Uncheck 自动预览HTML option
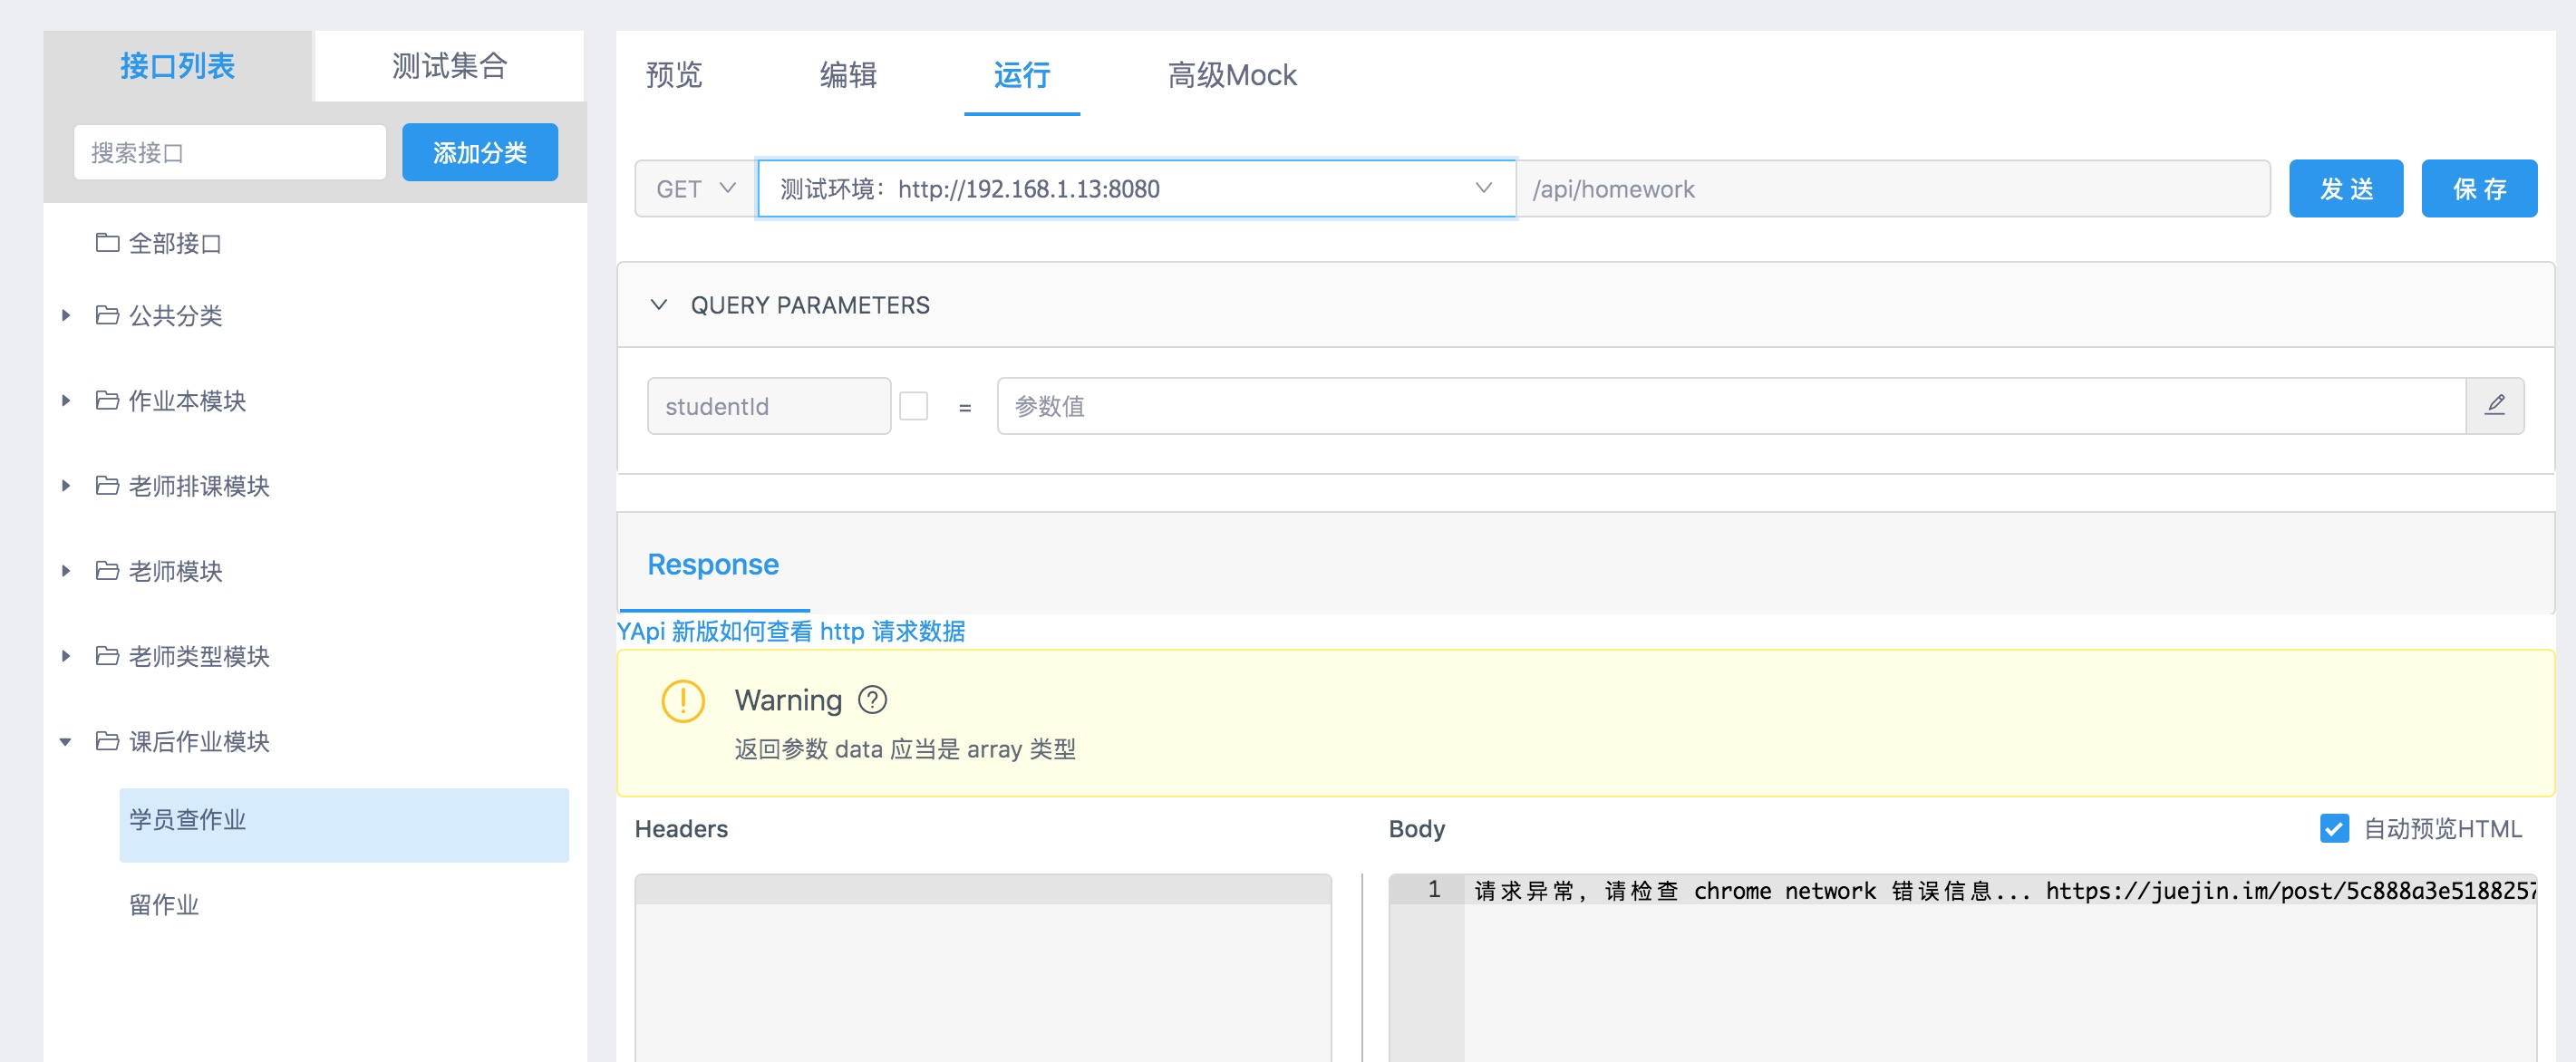This screenshot has height=1062, width=2576. click(2333, 829)
